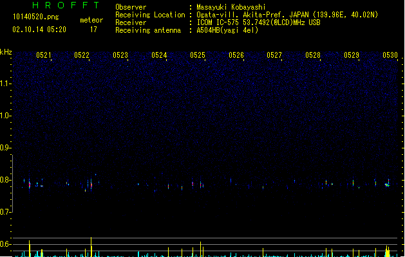Click the meteor count label

coord(91,20)
